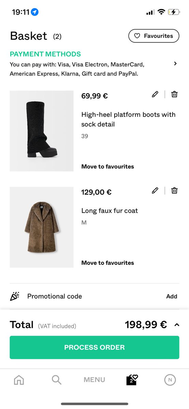Expand the payment methods chevron
The image size is (189, 409).
point(175,63)
